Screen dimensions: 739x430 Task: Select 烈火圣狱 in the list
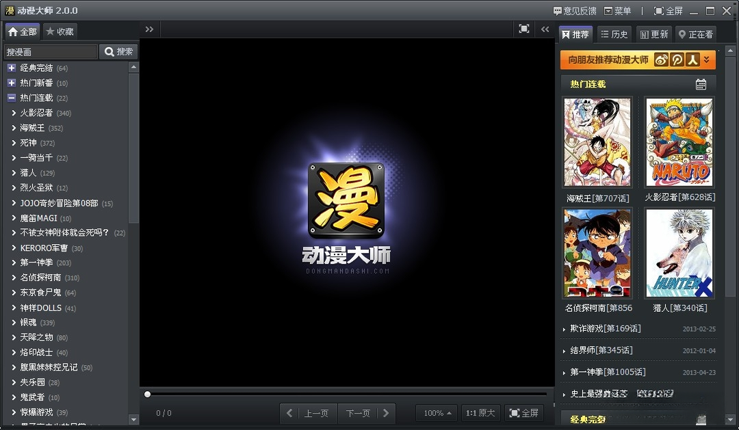[36, 187]
